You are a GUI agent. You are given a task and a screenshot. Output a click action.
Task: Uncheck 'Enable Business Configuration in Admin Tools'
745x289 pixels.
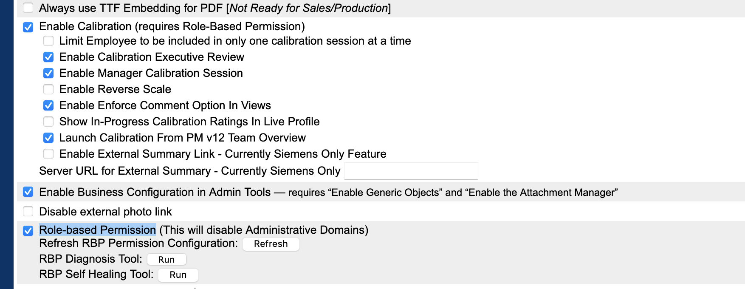tap(28, 192)
